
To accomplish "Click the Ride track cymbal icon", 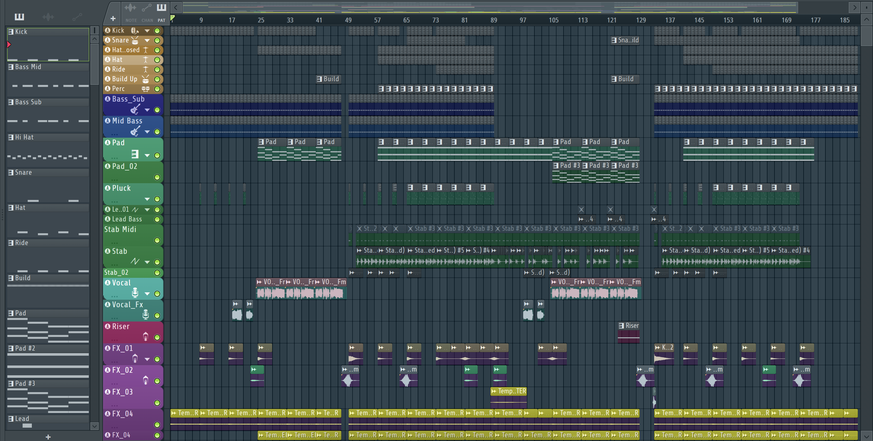I will (x=146, y=69).
